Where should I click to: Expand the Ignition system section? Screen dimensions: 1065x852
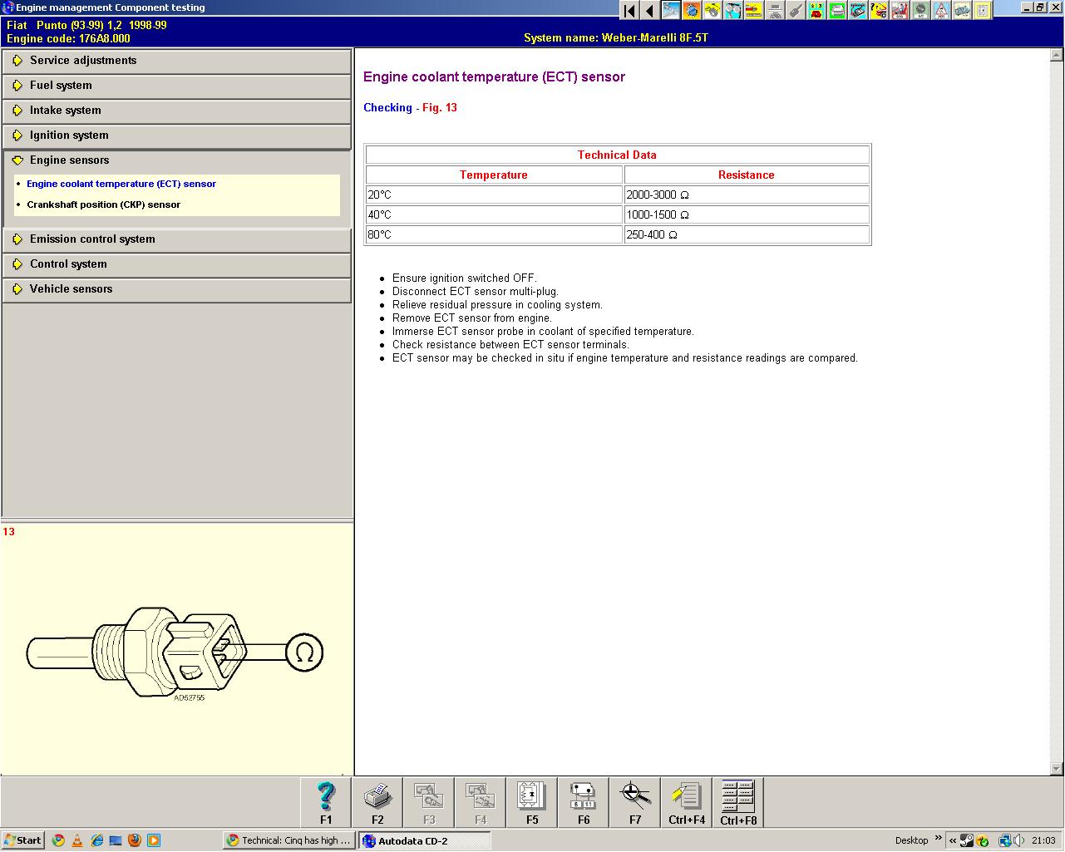pyautogui.click(x=177, y=135)
